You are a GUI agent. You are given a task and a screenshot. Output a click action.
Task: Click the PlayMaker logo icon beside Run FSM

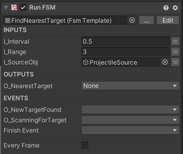(x=14, y=7)
